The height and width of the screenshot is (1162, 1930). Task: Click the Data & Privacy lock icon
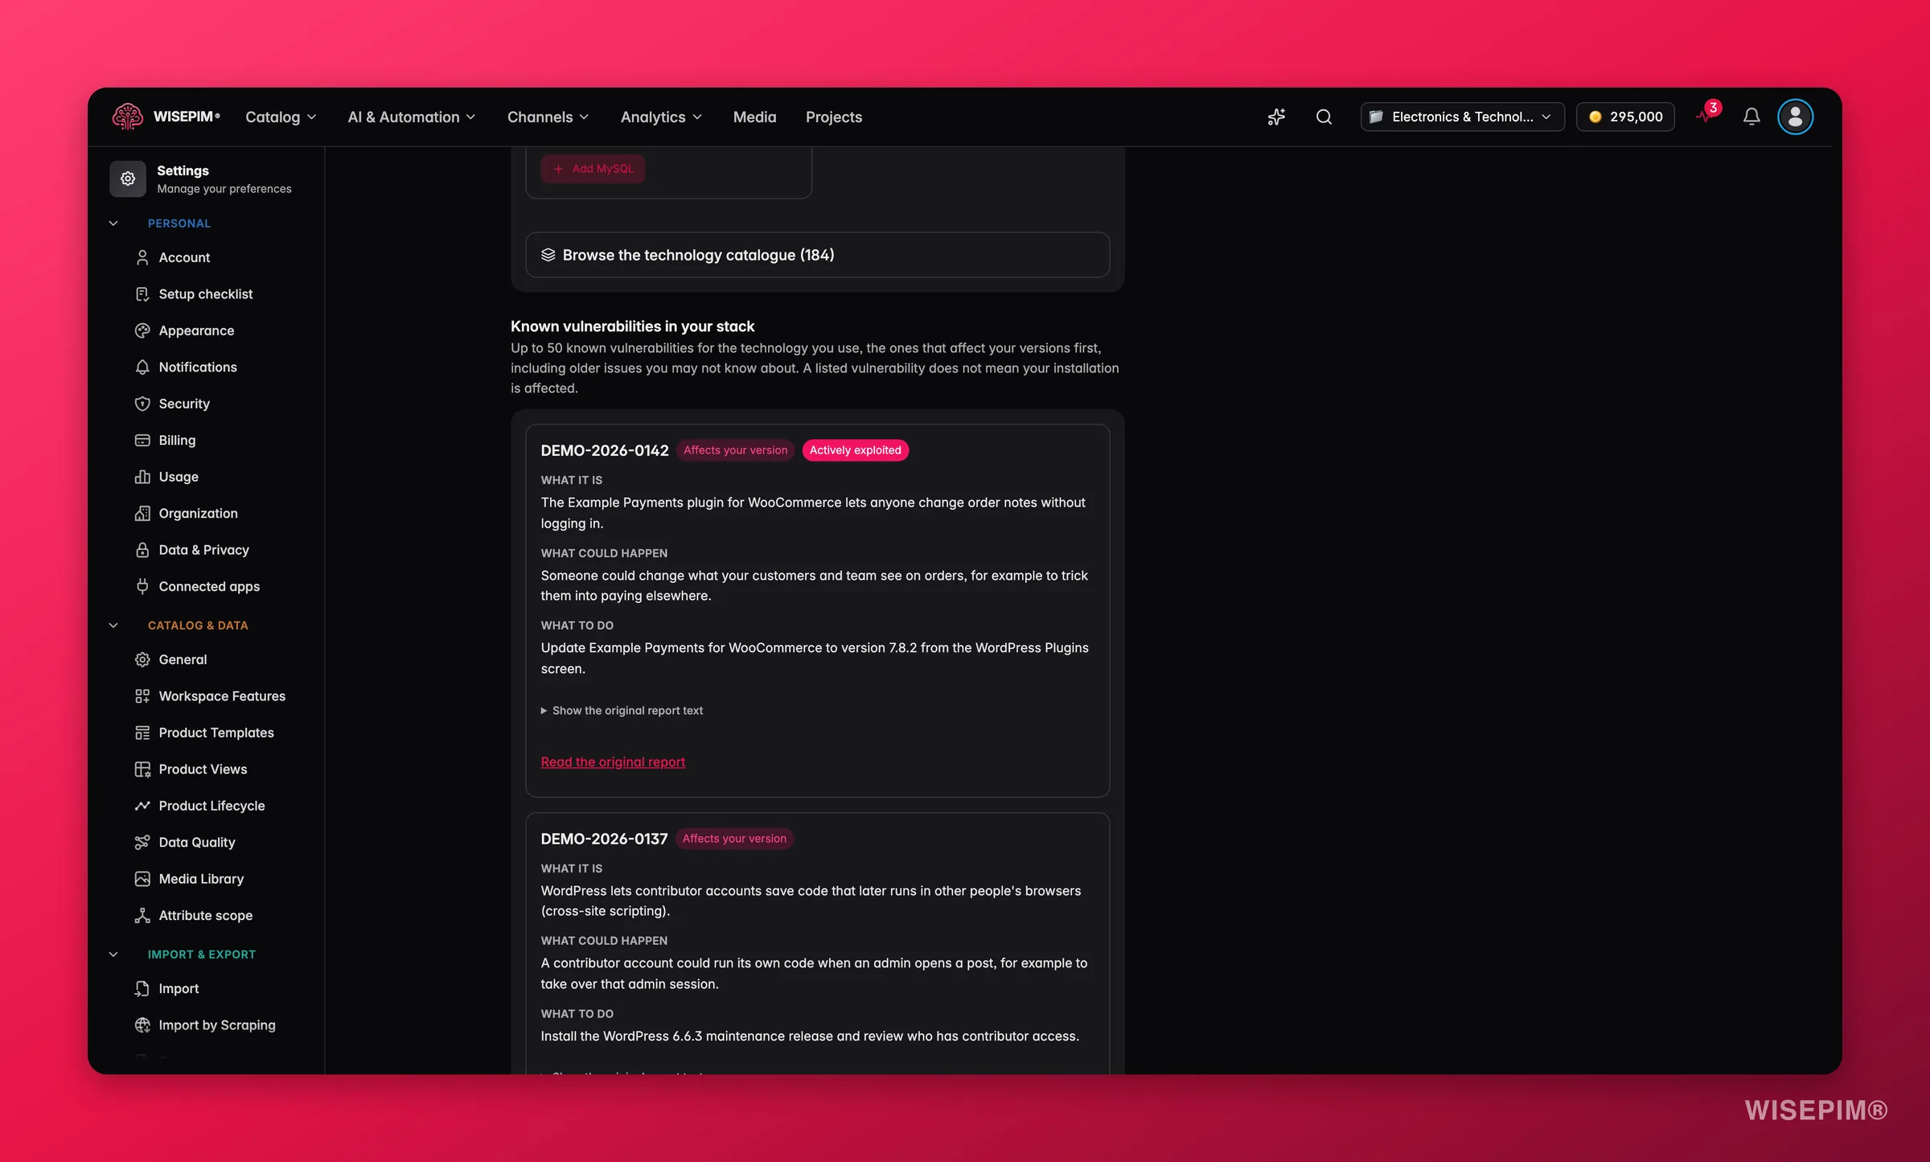point(142,550)
